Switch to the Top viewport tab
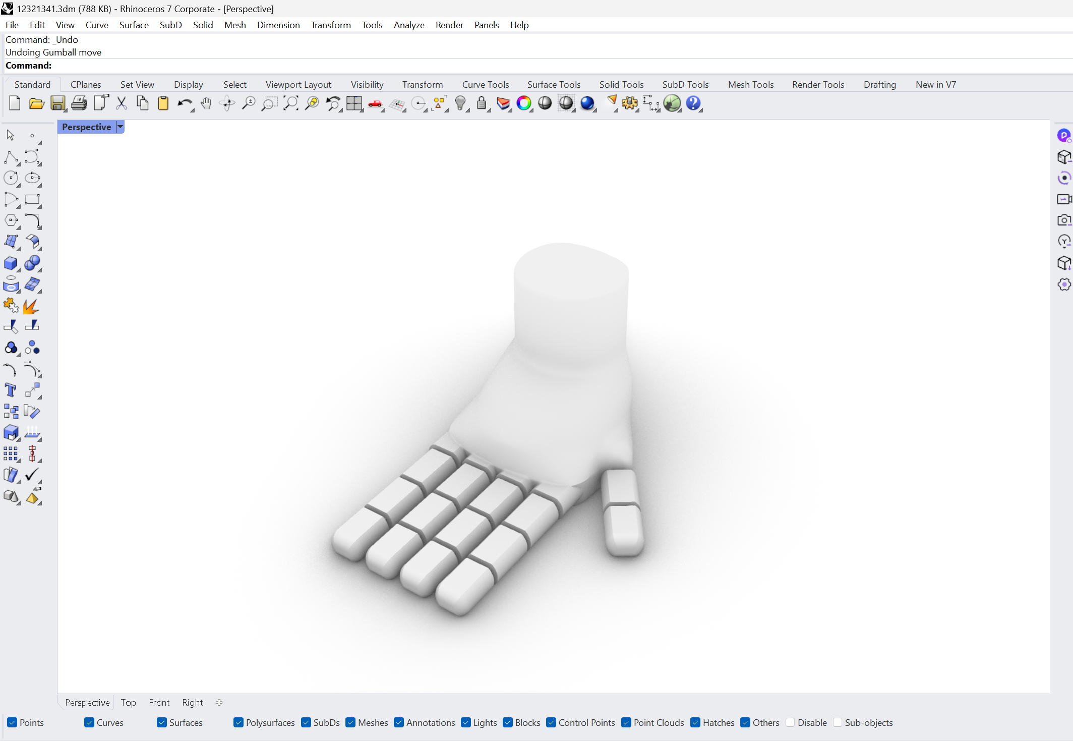This screenshot has width=1073, height=741. (x=128, y=702)
